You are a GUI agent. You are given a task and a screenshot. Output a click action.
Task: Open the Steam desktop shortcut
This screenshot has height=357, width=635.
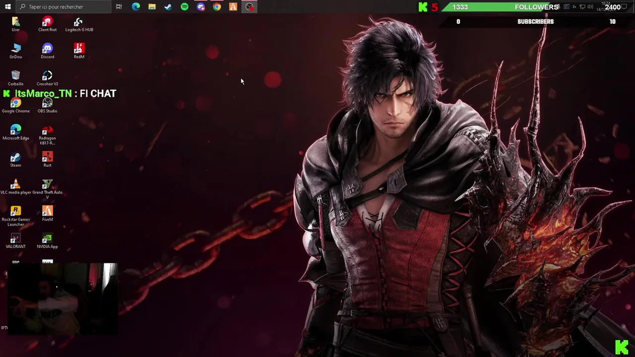(x=15, y=160)
